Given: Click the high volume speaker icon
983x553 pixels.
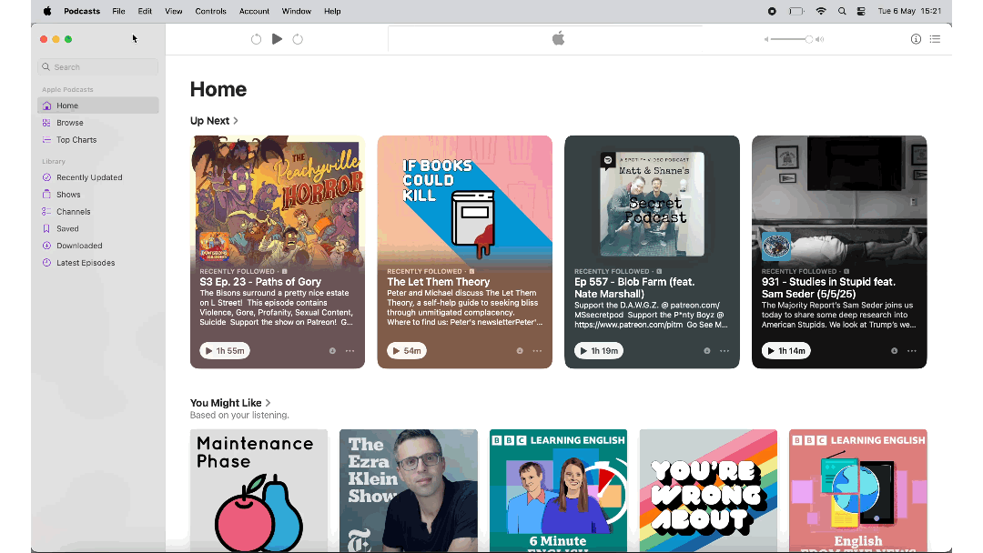Looking at the screenshot, I should pyautogui.click(x=820, y=39).
